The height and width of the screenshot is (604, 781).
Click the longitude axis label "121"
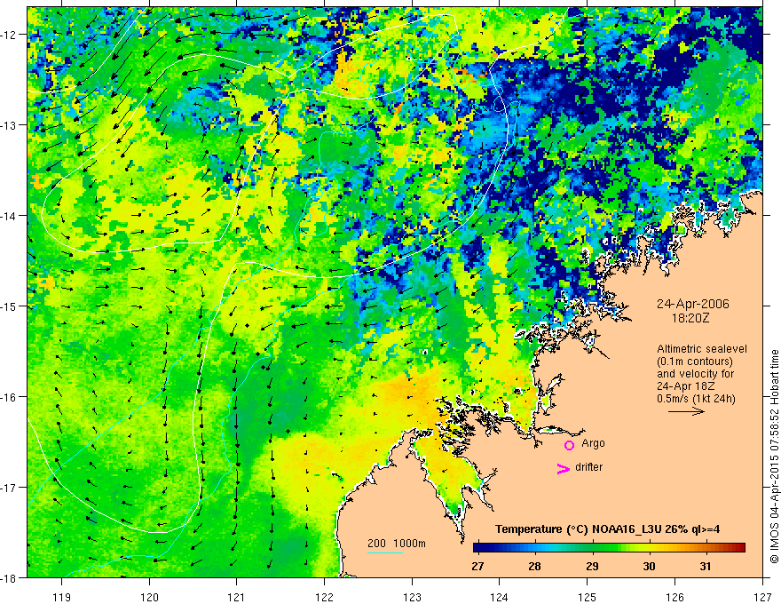pyautogui.click(x=237, y=597)
